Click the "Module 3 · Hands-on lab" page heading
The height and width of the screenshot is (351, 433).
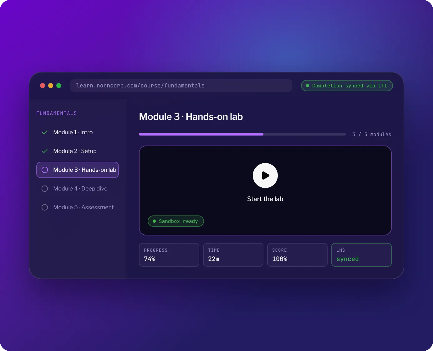point(191,117)
